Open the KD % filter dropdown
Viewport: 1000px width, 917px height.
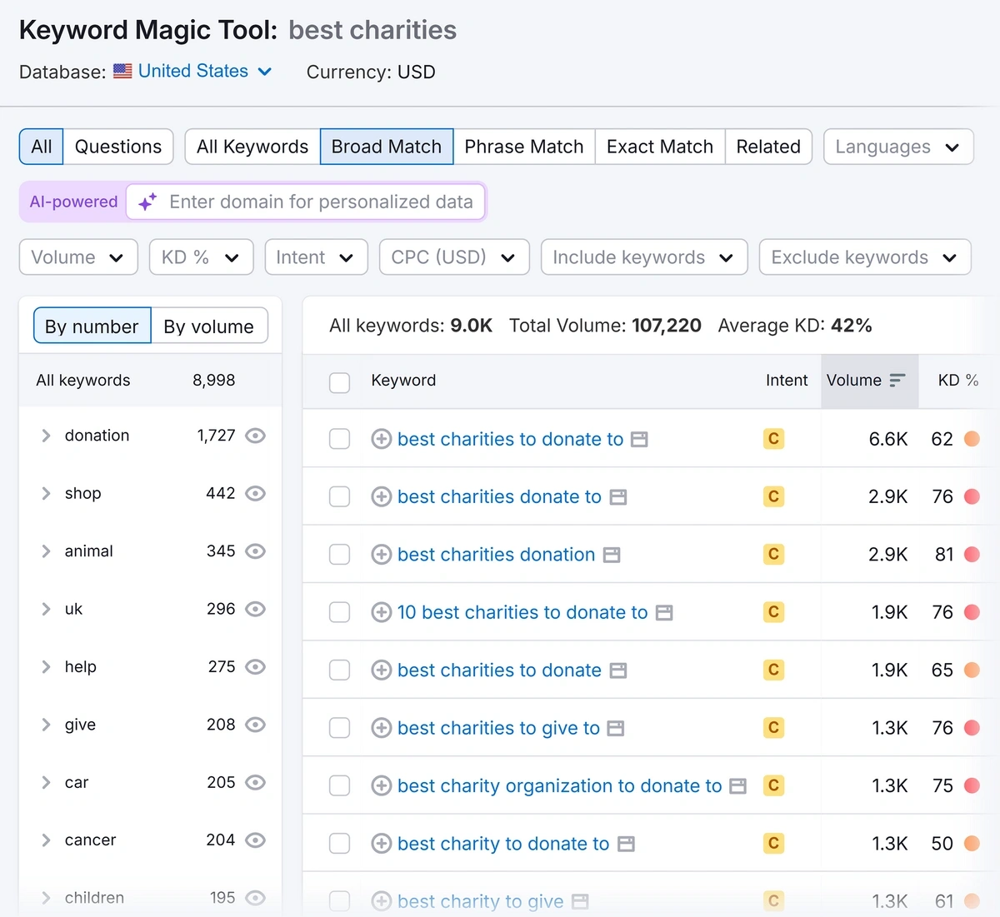(200, 257)
